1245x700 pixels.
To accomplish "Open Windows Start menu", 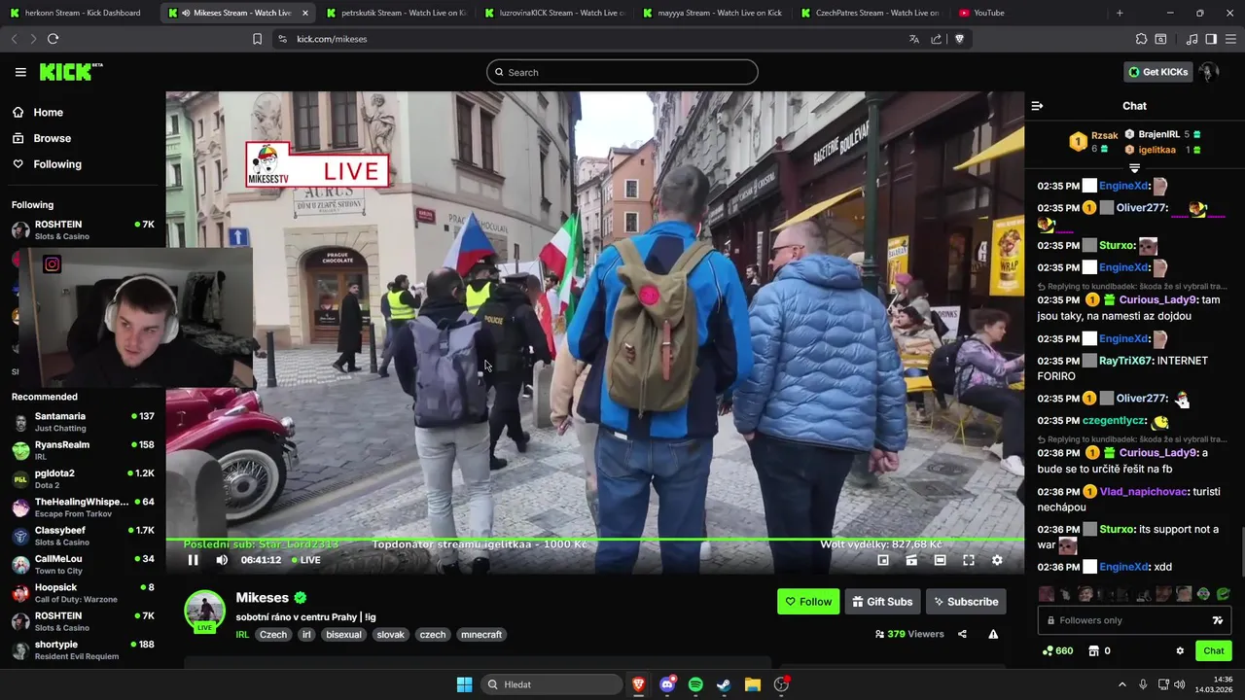I will (x=464, y=684).
